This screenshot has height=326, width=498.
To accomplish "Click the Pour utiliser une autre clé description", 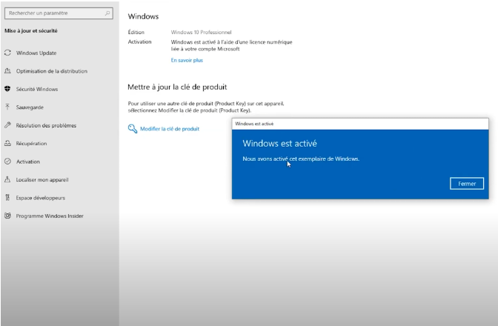I will [x=206, y=107].
